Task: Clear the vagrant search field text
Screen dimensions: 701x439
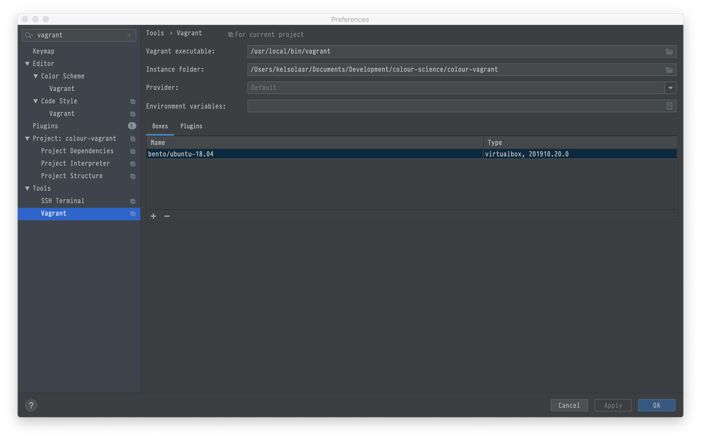Action: pyautogui.click(x=129, y=35)
